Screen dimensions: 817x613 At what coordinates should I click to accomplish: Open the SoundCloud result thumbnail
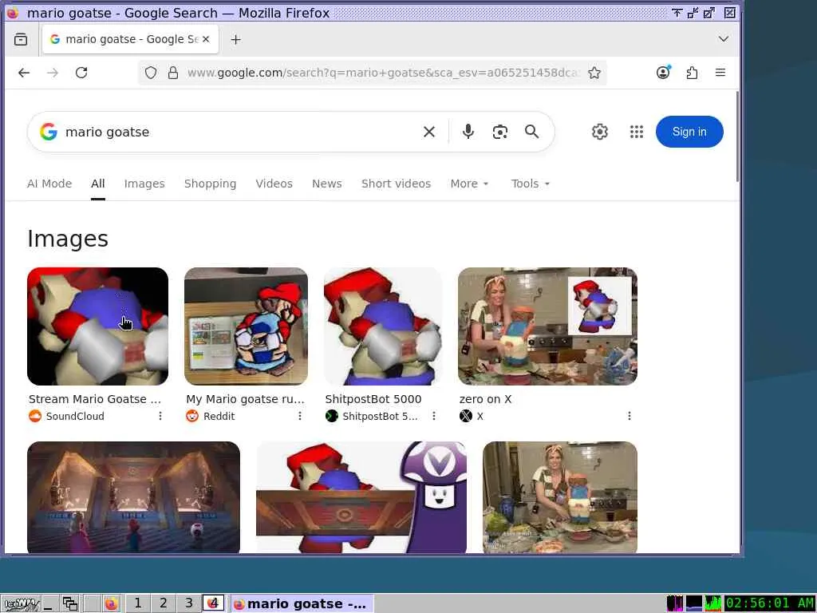click(x=97, y=326)
